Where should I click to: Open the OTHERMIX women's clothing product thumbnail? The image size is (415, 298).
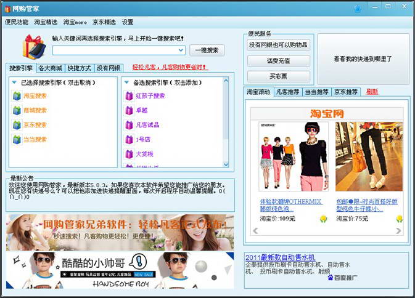[x=294, y=156]
